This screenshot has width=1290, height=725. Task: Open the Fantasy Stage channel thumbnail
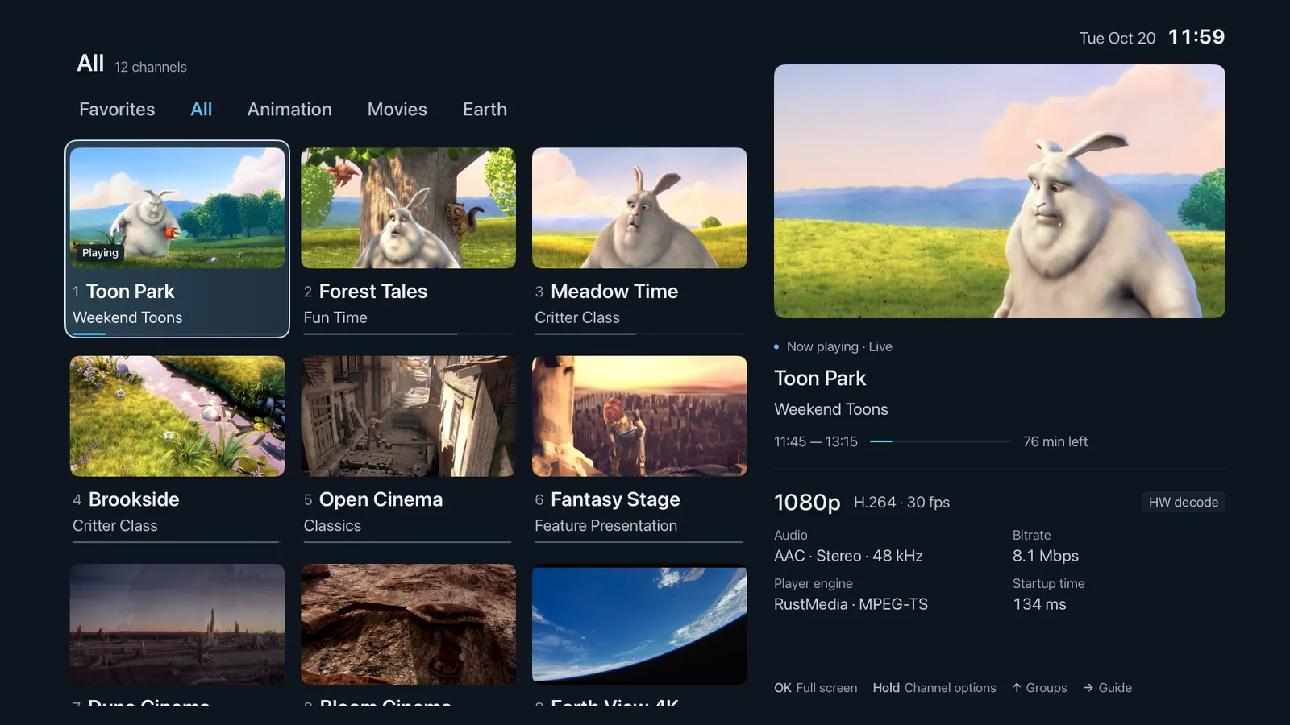point(639,416)
